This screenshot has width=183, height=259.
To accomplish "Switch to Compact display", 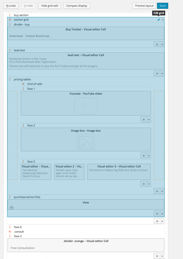I will (77, 6).
